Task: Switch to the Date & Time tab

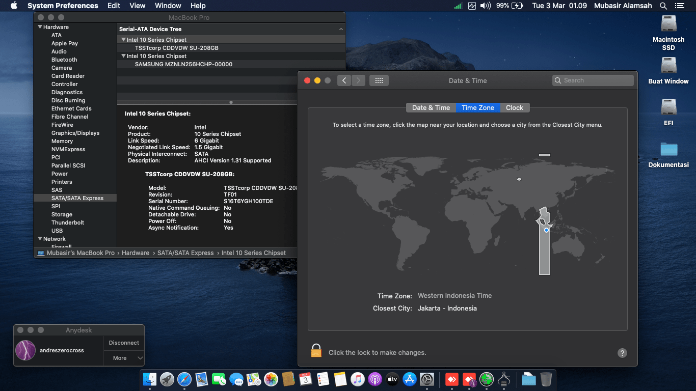Action: pyautogui.click(x=431, y=107)
